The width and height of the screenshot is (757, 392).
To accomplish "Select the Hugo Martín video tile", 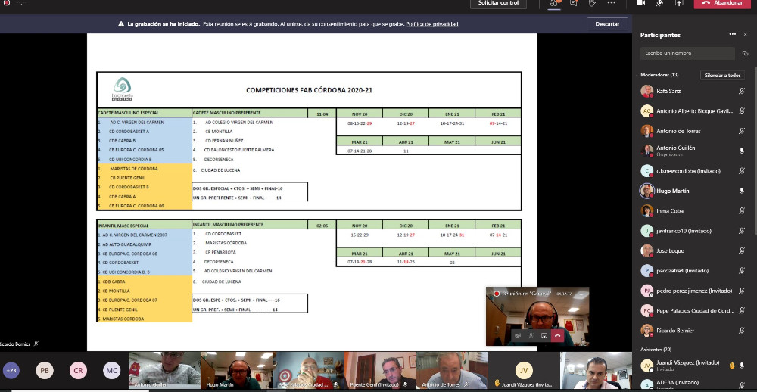I will click(x=236, y=370).
